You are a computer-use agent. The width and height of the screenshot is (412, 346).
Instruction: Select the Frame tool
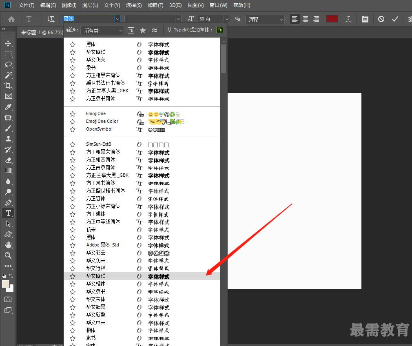pyautogui.click(x=8, y=96)
